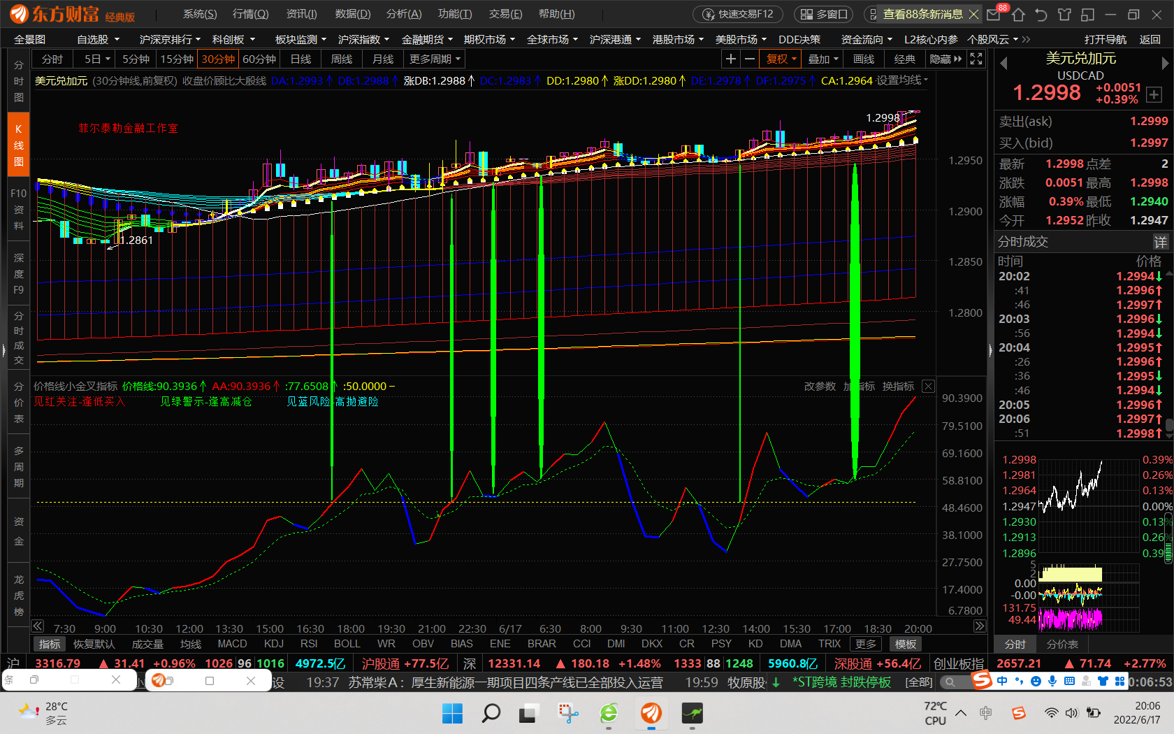Click the Sogou voice microphone icon
This screenshot has width=1174, height=734.
pos(1052,681)
